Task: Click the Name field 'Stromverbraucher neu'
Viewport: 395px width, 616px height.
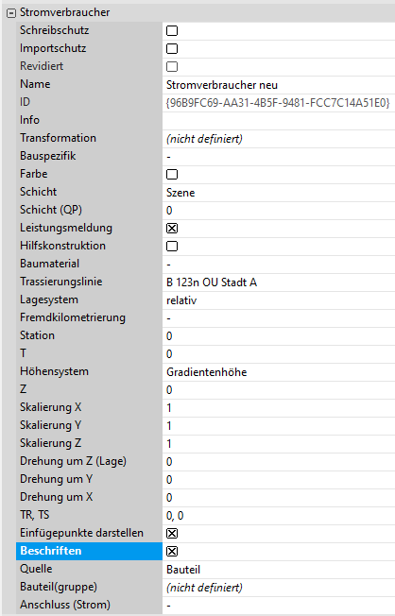Action: click(279, 85)
